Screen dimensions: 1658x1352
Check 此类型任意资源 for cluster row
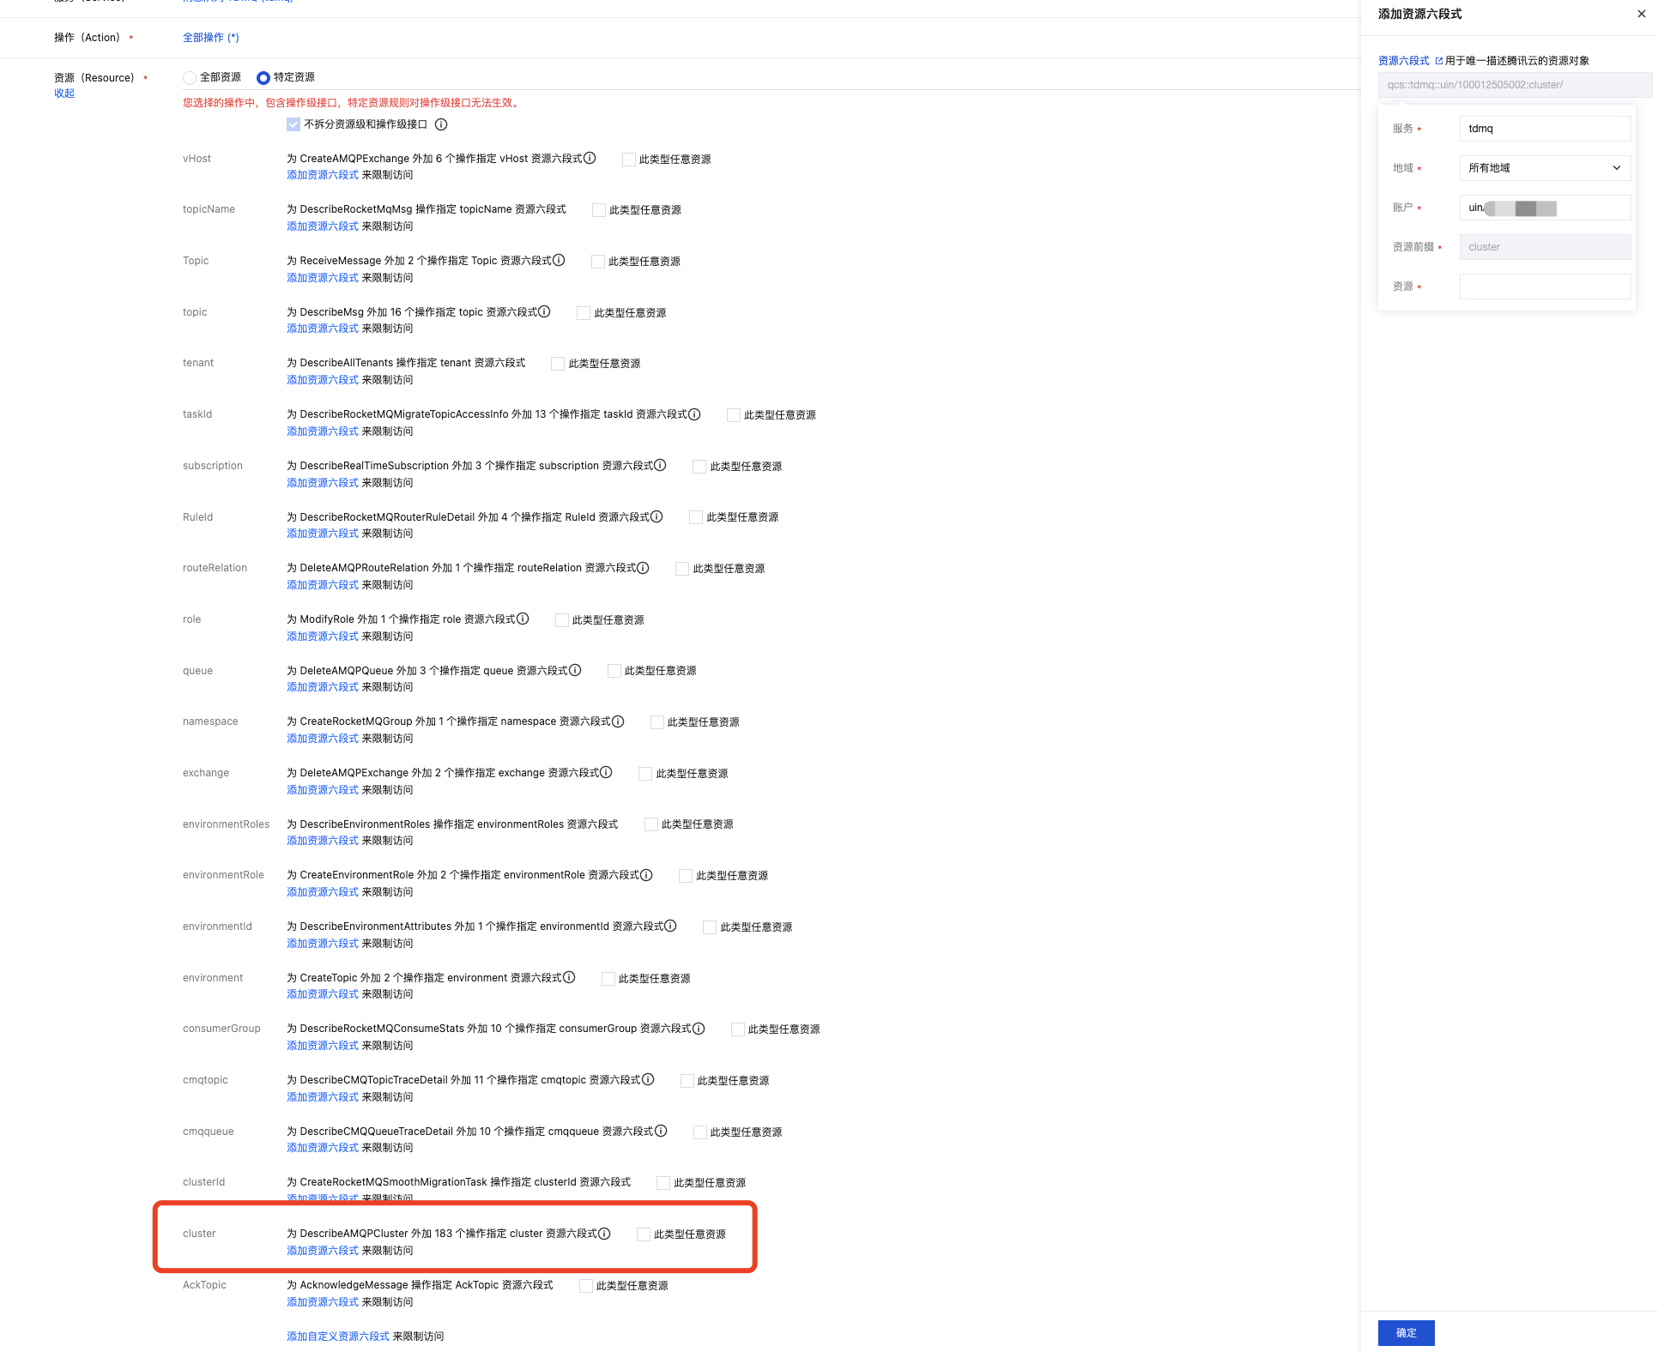(644, 1234)
